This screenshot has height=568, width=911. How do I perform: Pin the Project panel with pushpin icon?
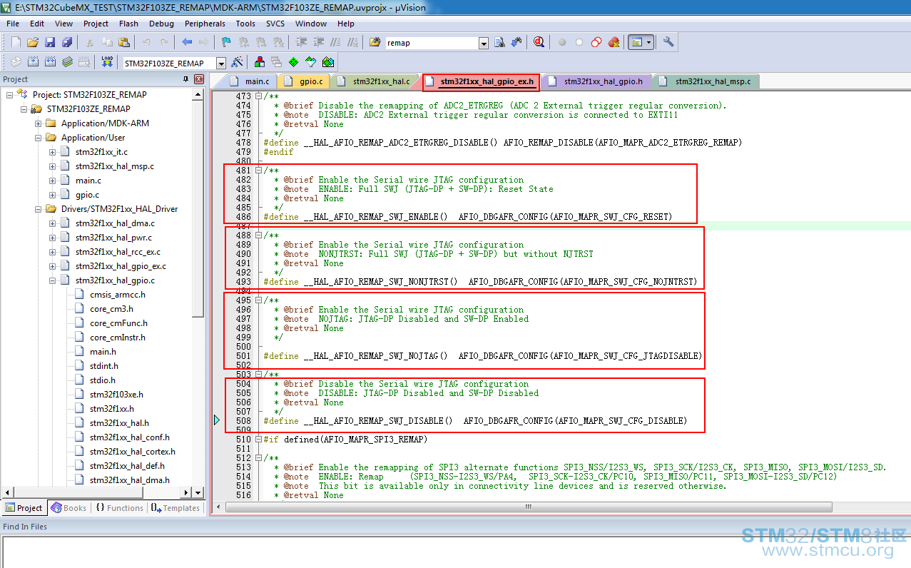pyautogui.click(x=186, y=79)
